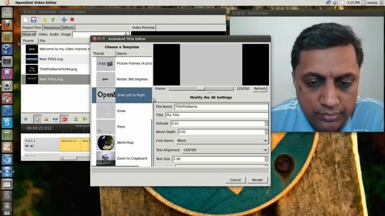The width and height of the screenshot is (385, 216).
Task: Choose Rotate 360 Degrees template
Action: click(122, 79)
